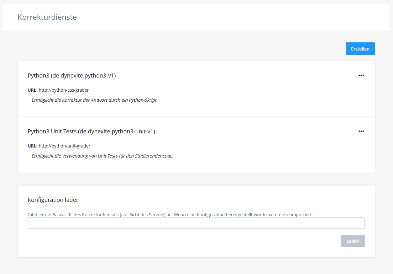Click the Basis-URL instruction text
Screen dimensions: 393x274
coord(170,215)
